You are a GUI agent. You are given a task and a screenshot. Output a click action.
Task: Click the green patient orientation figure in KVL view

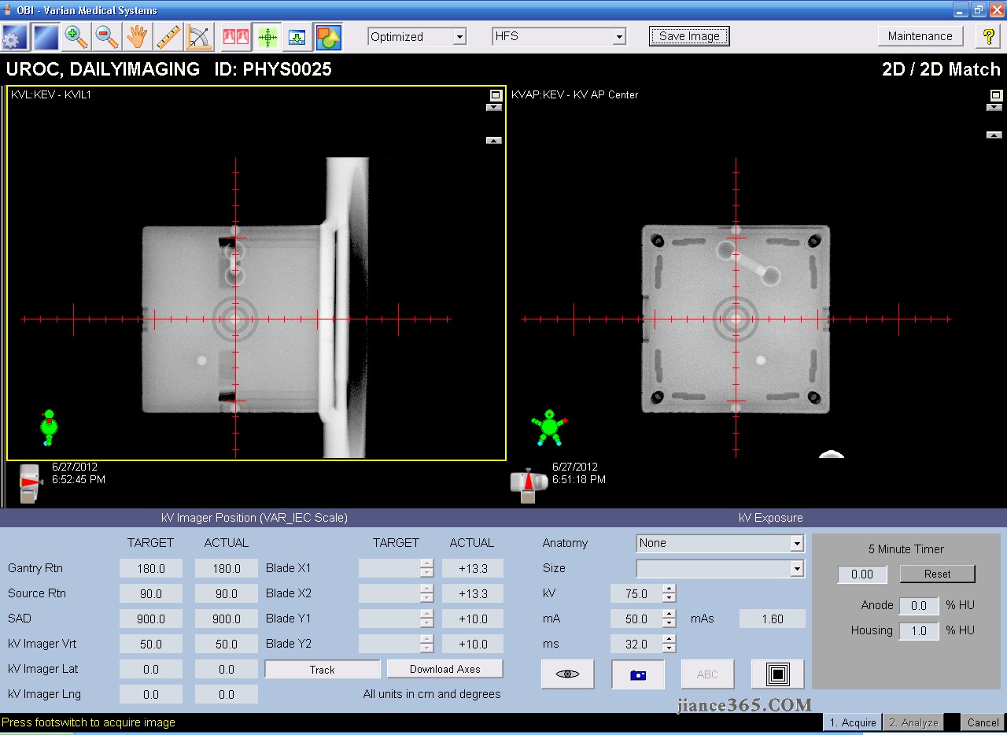(x=49, y=427)
